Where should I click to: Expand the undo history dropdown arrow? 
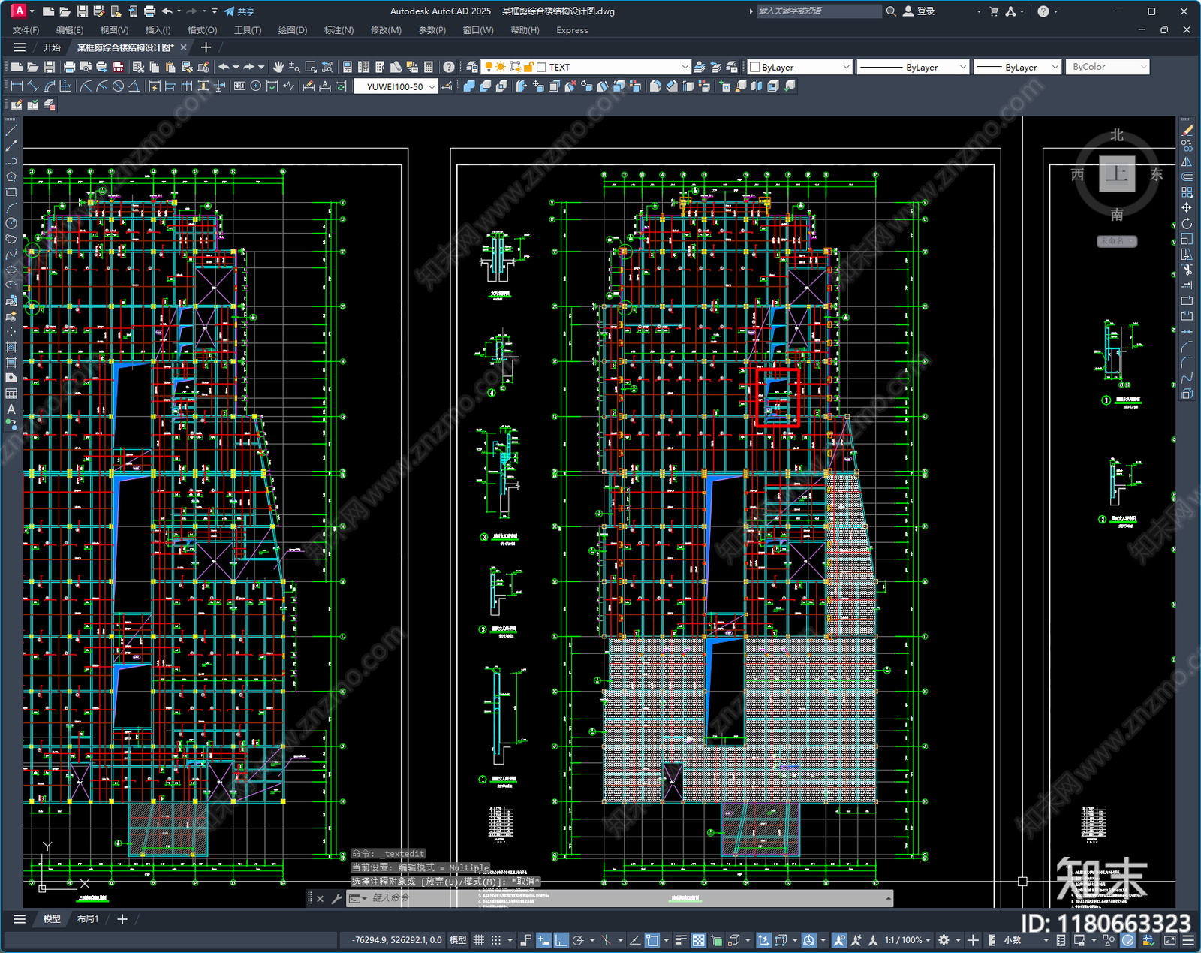[236, 67]
